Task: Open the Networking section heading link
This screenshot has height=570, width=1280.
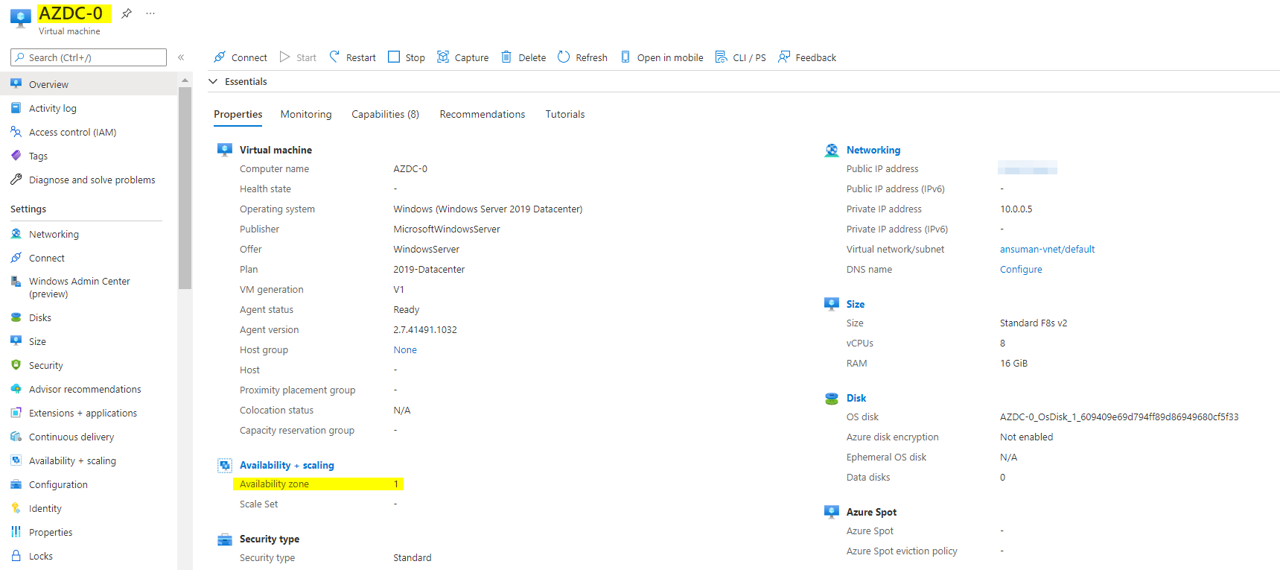Action: (x=873, y=150)
